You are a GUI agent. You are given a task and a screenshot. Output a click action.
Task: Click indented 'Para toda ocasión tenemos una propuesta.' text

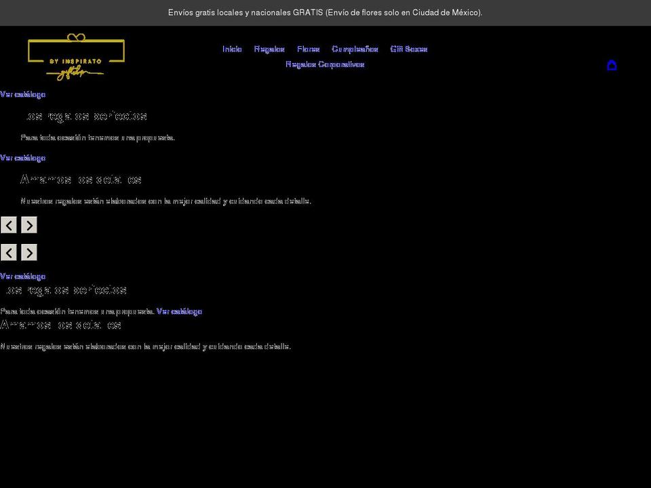(98, 138)
